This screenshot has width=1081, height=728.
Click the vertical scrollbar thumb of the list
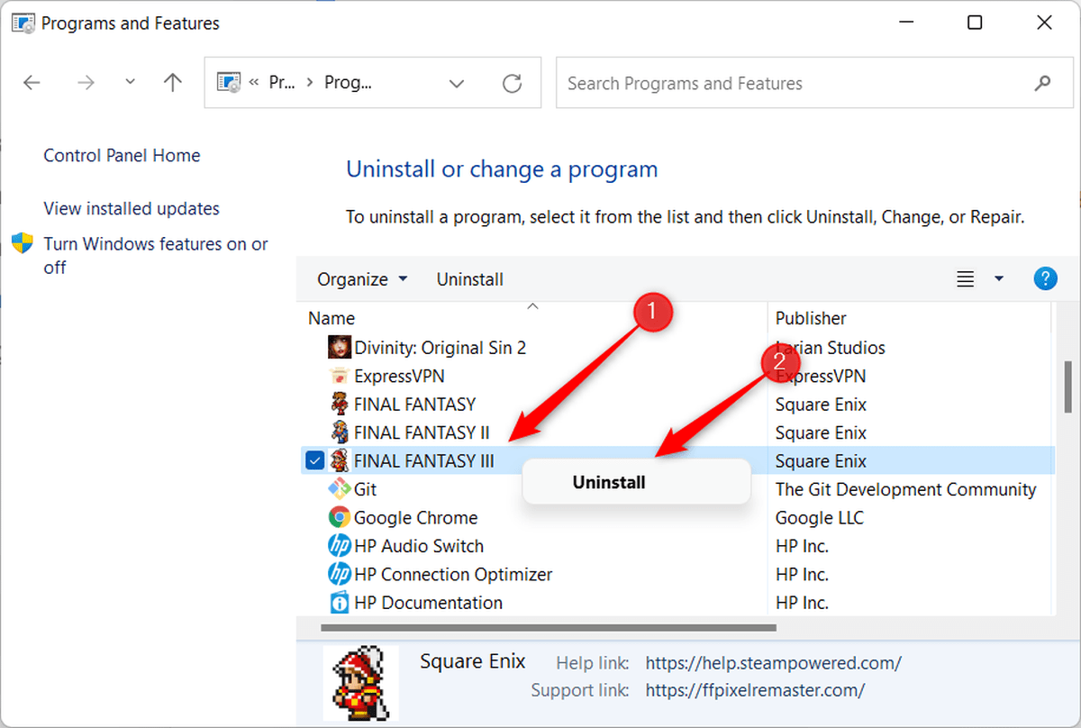pos(1067,386)
